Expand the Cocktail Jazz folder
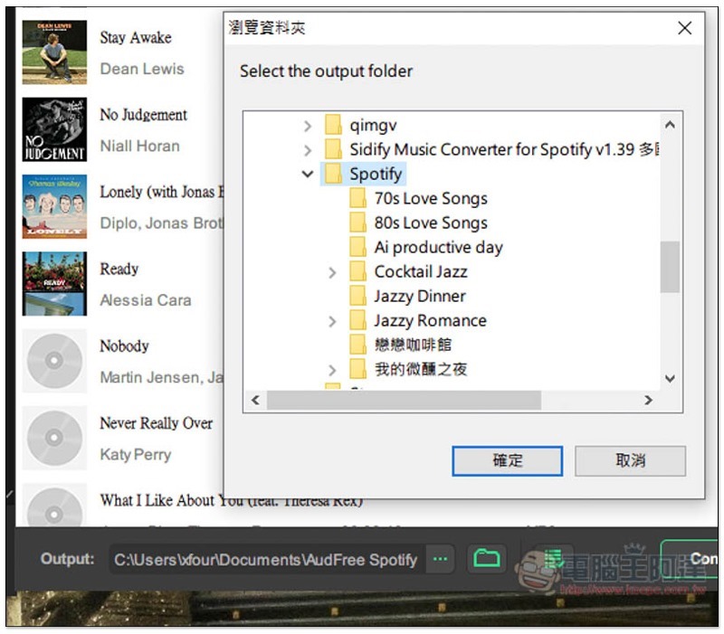 click(x=332, y=272)
